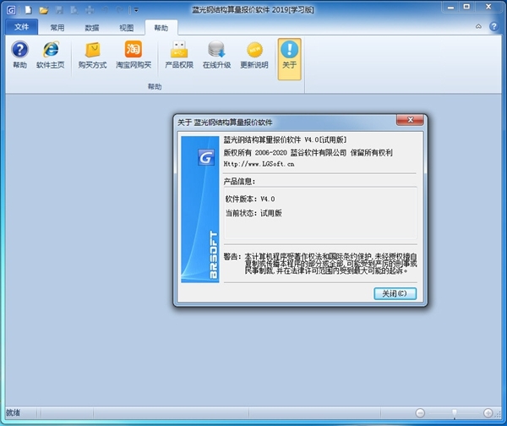Switch to the 数据 ribbon tab
Viewport: 507px width, 426px height.
coord(92,28)
